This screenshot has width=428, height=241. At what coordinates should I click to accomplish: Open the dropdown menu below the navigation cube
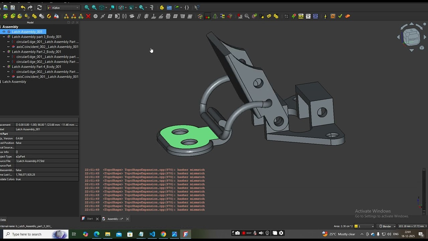pyautogui.click(x=422, y=48)
